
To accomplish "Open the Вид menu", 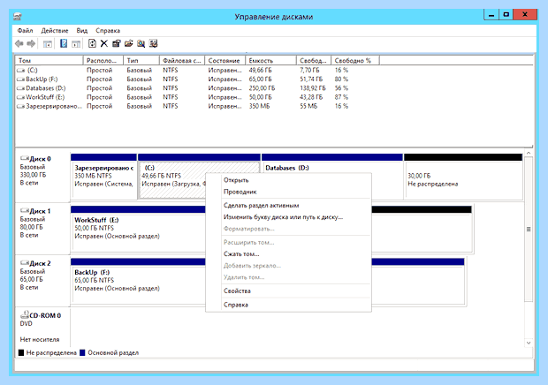I will (82, 31).
